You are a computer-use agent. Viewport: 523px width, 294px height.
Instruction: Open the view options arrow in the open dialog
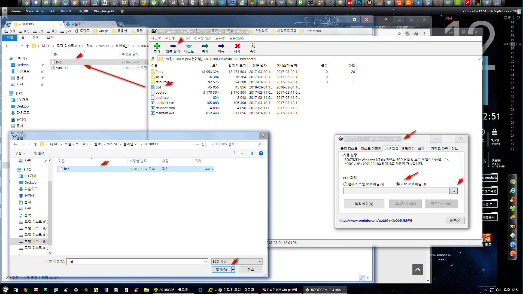coord(242,153)
